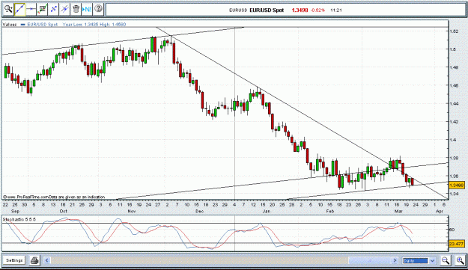Click the zoom in magnifier at bottom right
This screenshot has width=468, height=270.
point(460,260)
